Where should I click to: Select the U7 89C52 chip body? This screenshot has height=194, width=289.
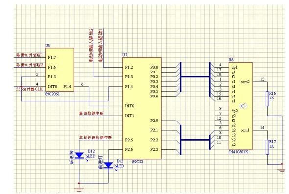point(142,108)
